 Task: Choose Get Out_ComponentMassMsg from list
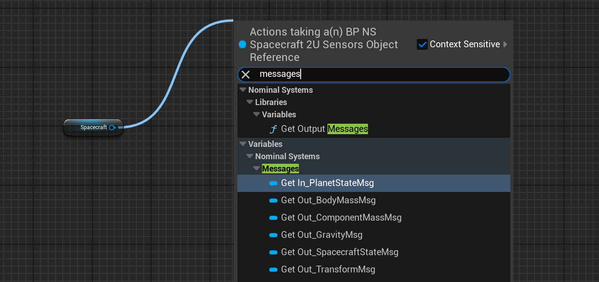341,218
